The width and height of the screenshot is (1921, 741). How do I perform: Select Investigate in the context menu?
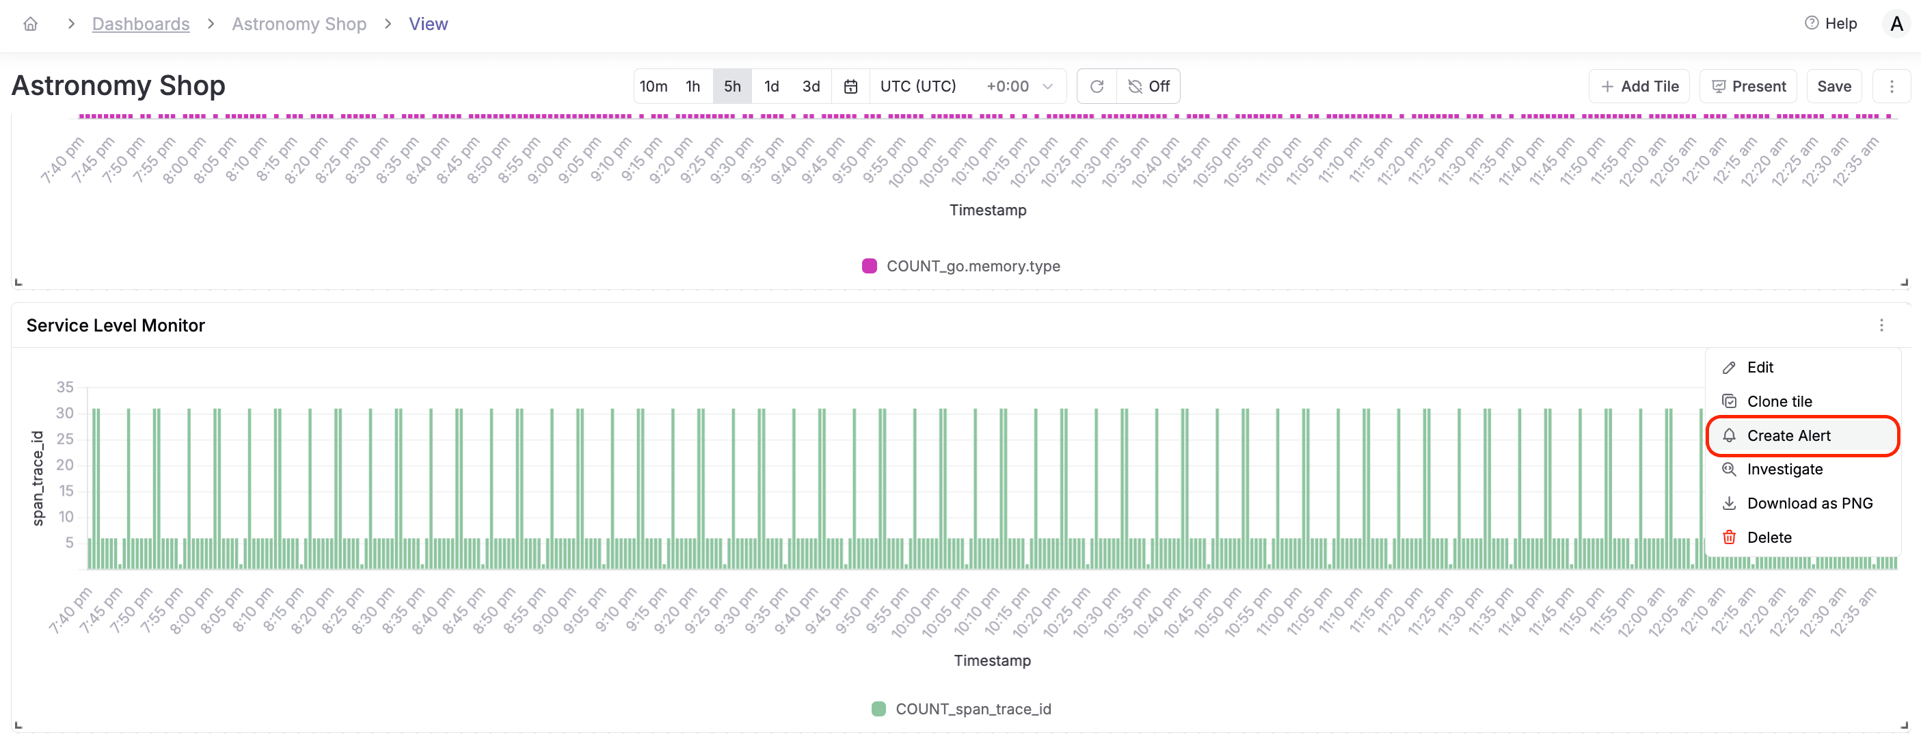1784,469
